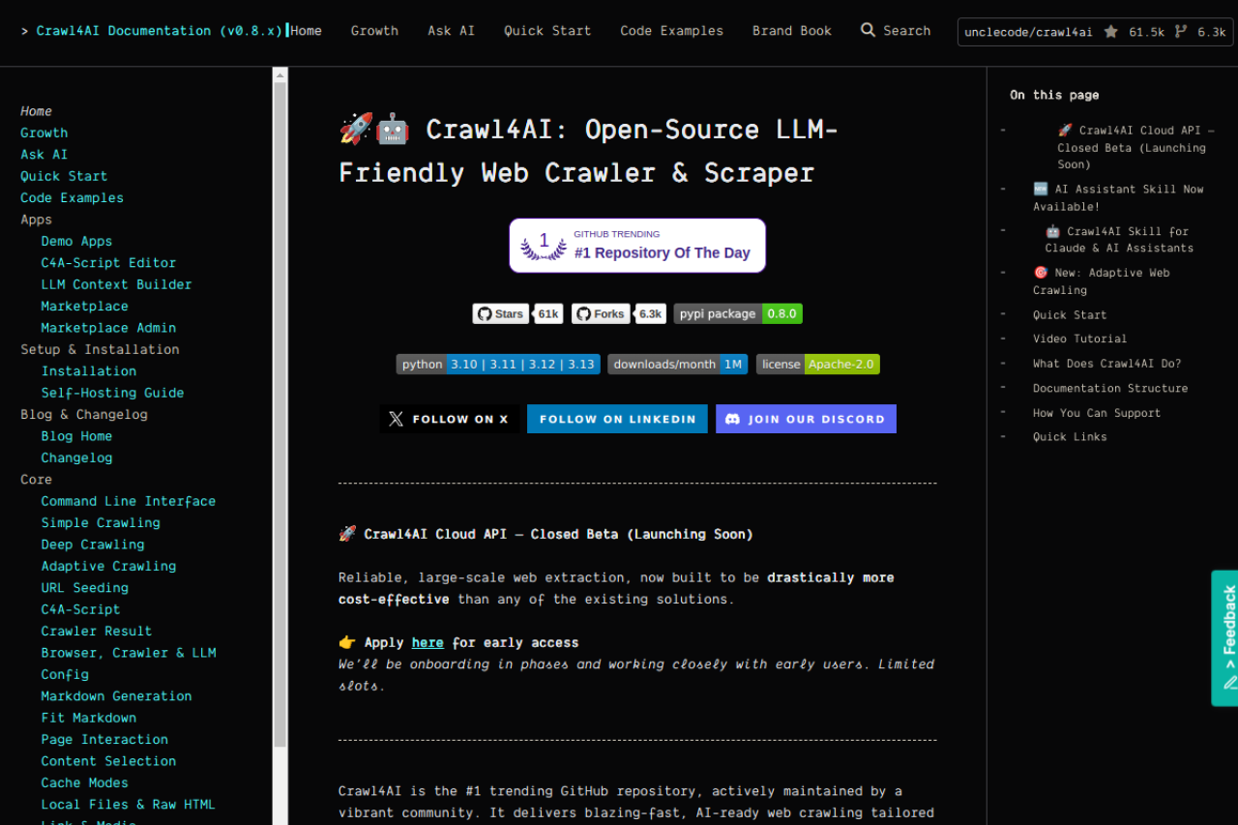1238x825 pixels.
Task: Click the star icon in the unclecode/crawl4ai widget
Action: (x=1112, y=32)
